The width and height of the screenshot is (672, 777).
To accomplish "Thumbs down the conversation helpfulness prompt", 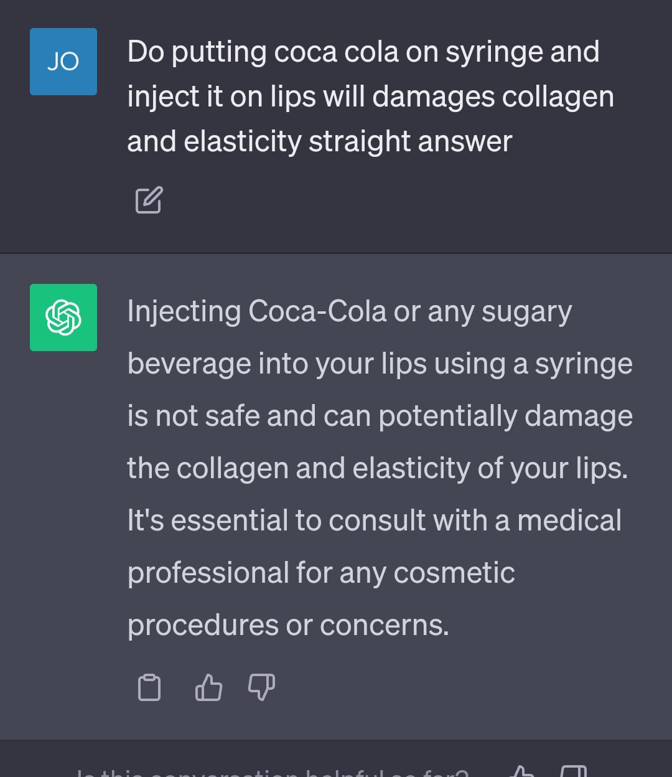I will click(x=573, y=773).
